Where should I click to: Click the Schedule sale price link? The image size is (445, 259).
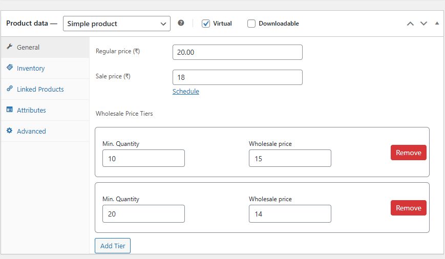(186, 92)
